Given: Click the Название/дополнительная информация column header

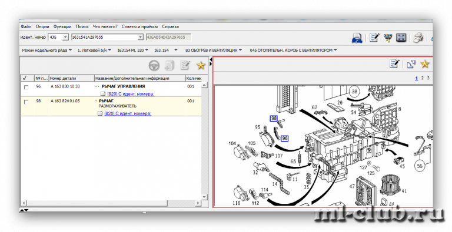Looking at the screenshot, I should point(140,78).
